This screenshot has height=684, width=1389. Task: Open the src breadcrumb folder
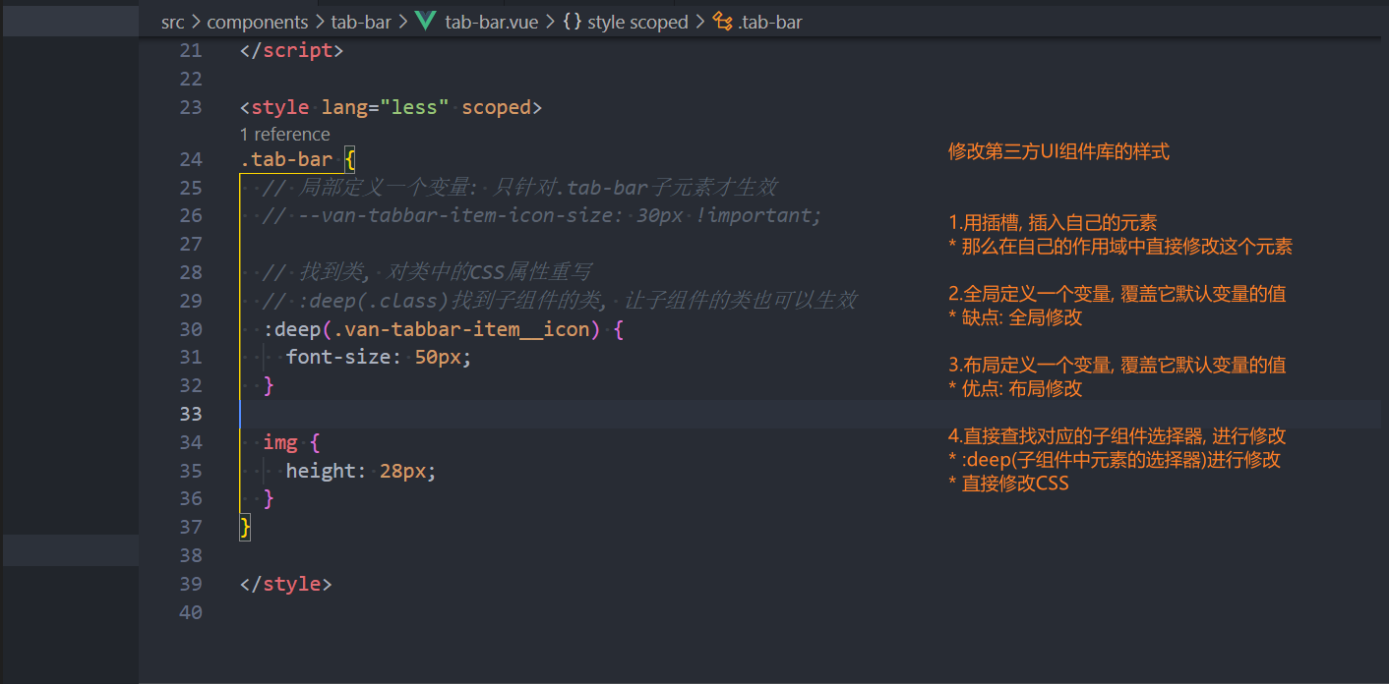point(173,21)
